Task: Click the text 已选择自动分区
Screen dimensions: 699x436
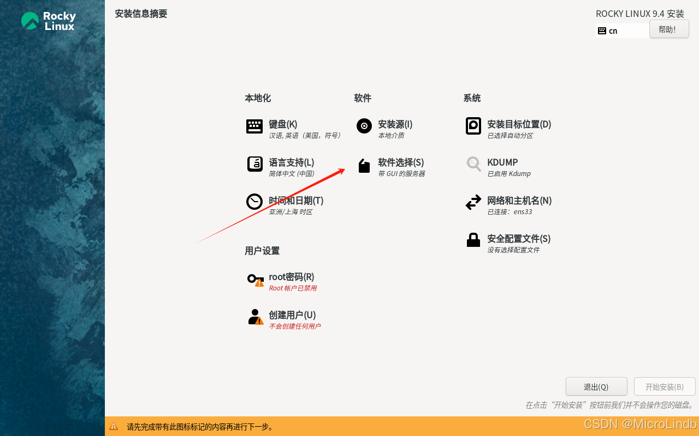Action: tap(510, 136)
